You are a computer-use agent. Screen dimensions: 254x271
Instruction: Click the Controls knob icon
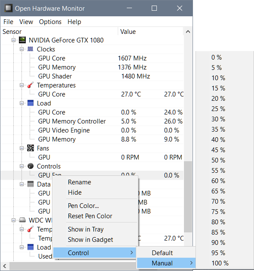point(31,166)
